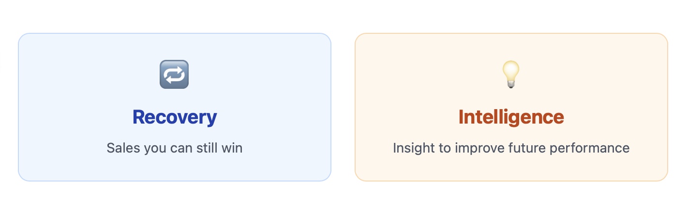
Task: Select the "Insight to improve future performance" text
Action: 511,148
